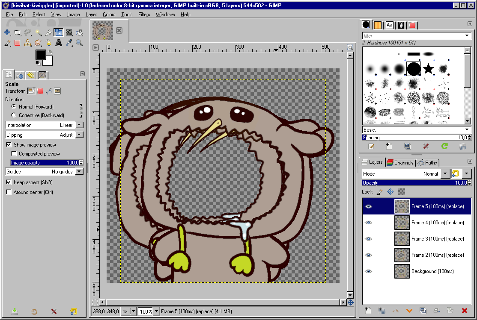Select the Paintbrush tool
Image resolution: width=477 pixels, height=320 pixels.
(7, 43)
